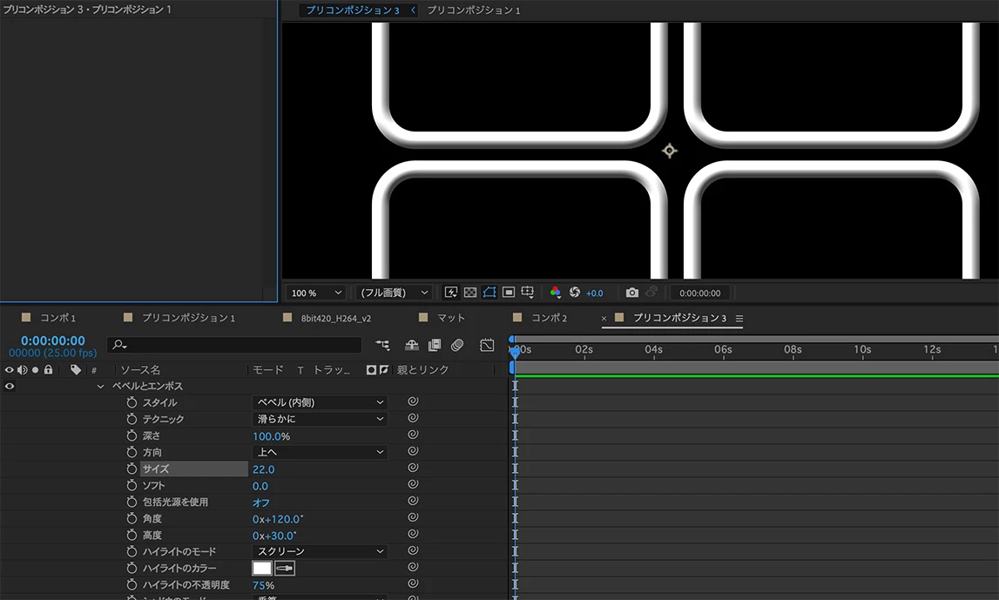Viewport: 999px width, 600px height.
Task: Click the ソフト value 0.0
Action: [x=260, y=486]
